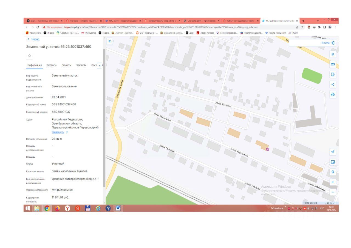Image resolution: width=351 pixels, height=248 pixels.
Task: Reload the browser page
Action: click(38, 27)
